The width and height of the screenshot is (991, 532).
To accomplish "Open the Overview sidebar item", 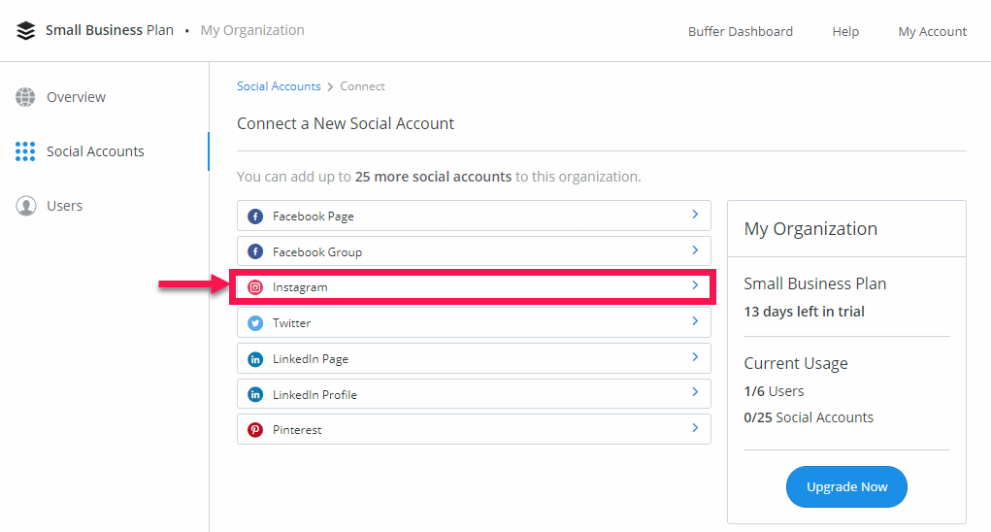I will (76, 97).
